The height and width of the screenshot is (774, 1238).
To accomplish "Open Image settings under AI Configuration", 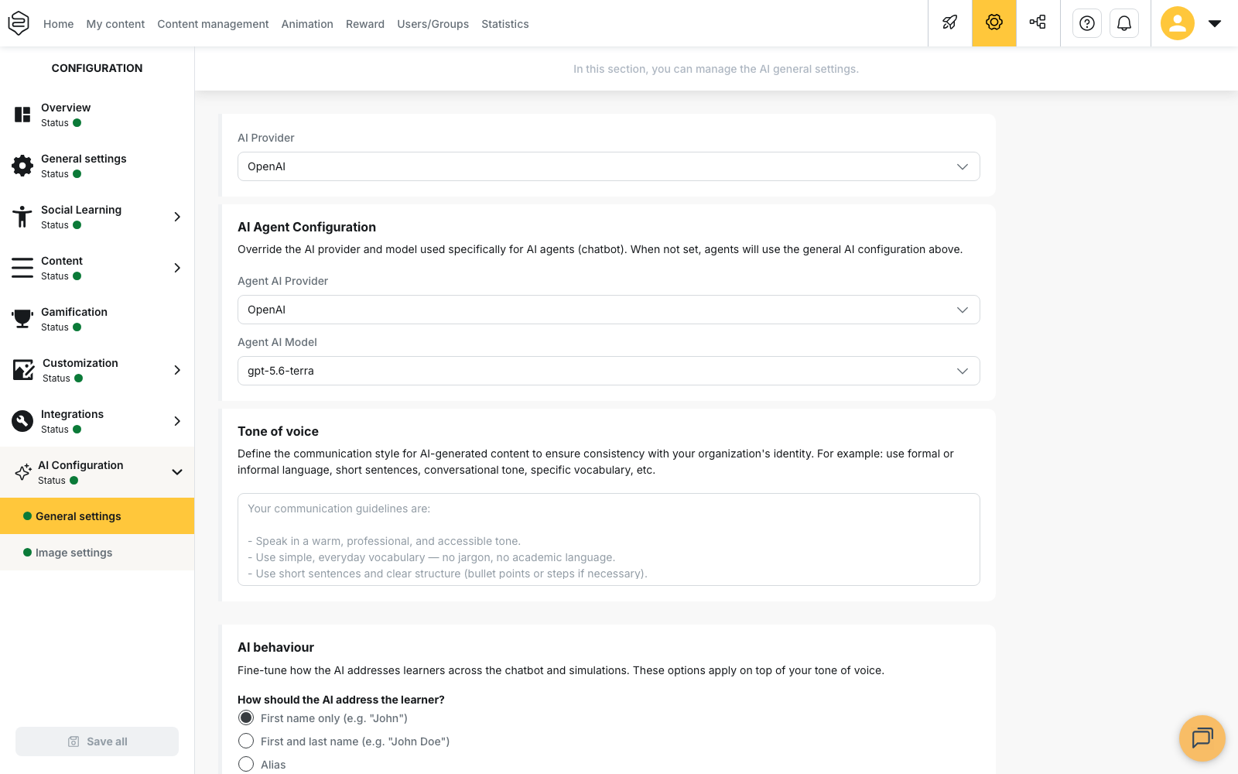I will pyautogui.click(x=97, y=553).
